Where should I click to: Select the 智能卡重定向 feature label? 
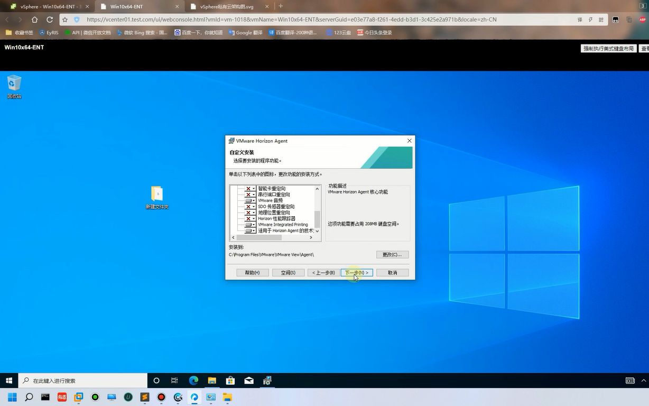pyautogui.click(x=272, y=189)
